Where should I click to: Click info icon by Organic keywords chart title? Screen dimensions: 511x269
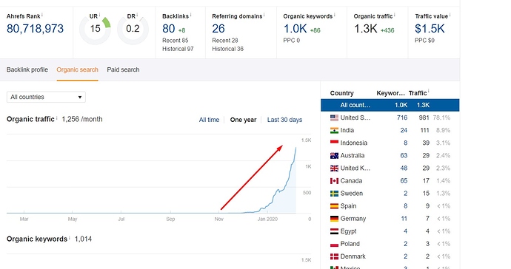(x=70, y=237)
